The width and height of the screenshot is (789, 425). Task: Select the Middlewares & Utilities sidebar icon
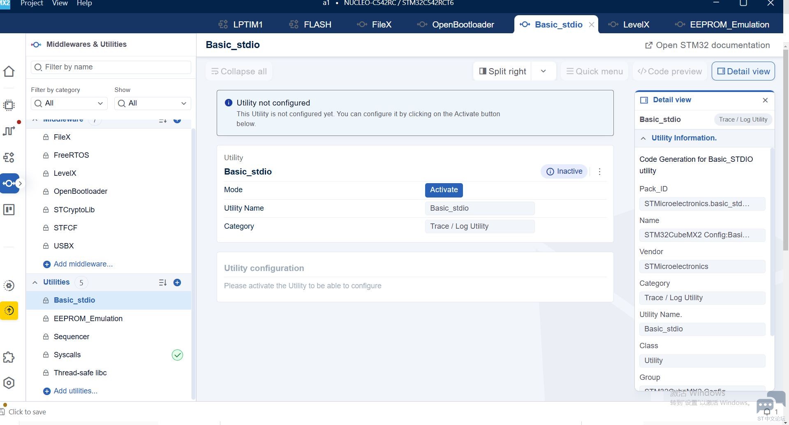[x=9, y=183]
